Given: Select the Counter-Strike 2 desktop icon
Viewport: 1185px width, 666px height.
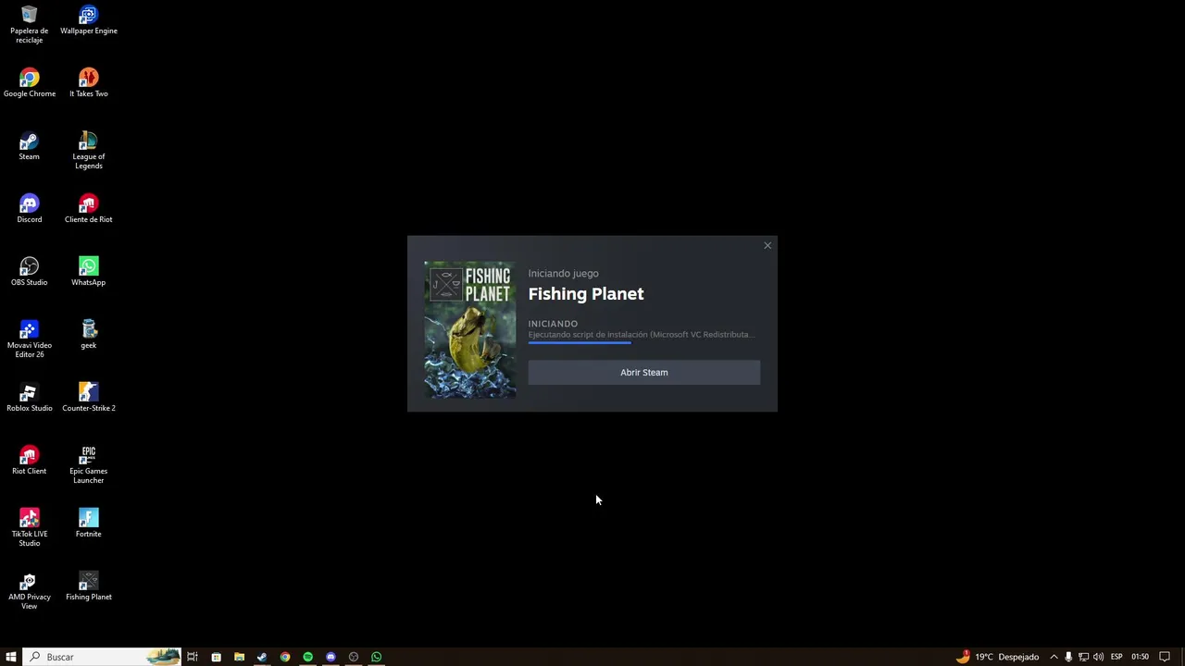Looking at the screenshot, I should (x=89, y=397).
